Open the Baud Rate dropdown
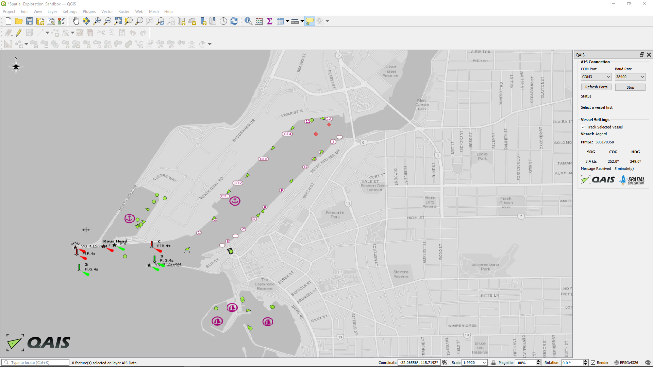Screen dimensions: 653x367 (630, 77)
